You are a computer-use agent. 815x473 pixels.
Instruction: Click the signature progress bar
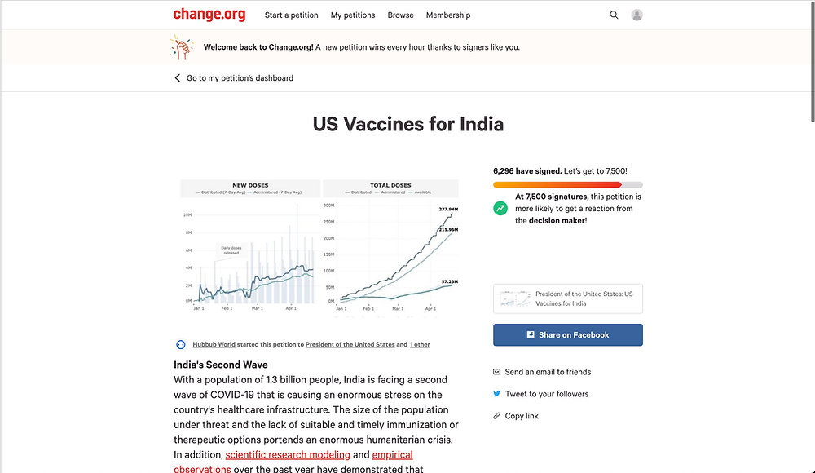[567, 184]
